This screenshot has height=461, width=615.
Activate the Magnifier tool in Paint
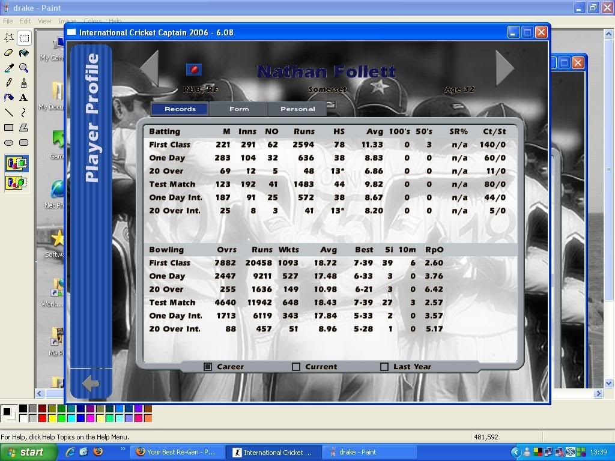24,68
